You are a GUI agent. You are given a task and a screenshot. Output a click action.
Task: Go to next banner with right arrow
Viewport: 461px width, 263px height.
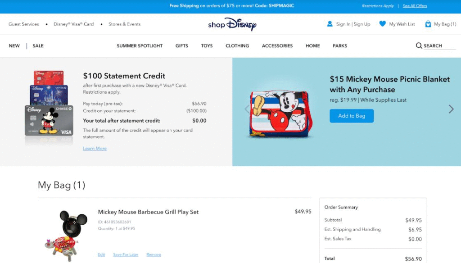451,109
